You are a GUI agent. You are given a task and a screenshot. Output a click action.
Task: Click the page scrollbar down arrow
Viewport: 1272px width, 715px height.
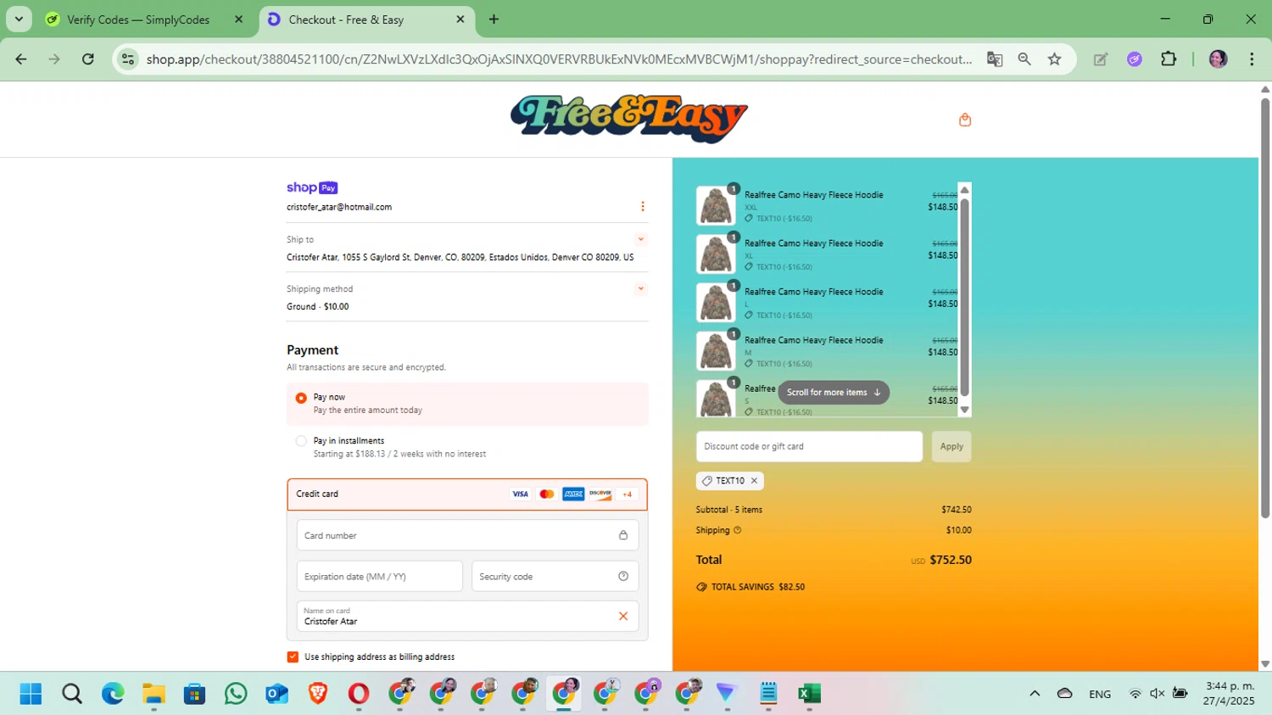(1265, 664)
